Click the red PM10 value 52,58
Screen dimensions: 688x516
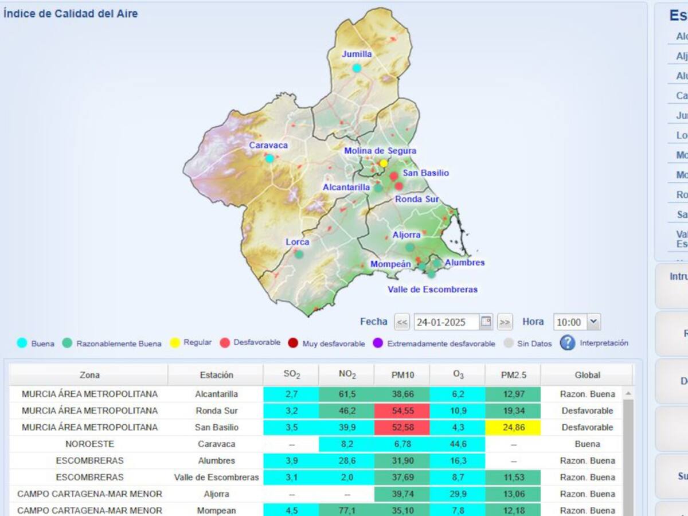click(x=402, y=428)
